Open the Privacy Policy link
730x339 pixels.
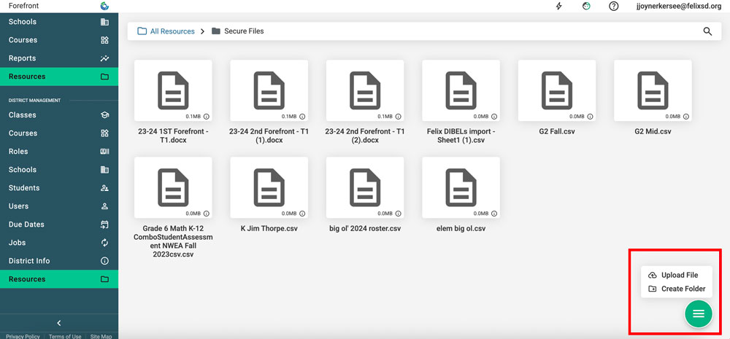point(23,336)
